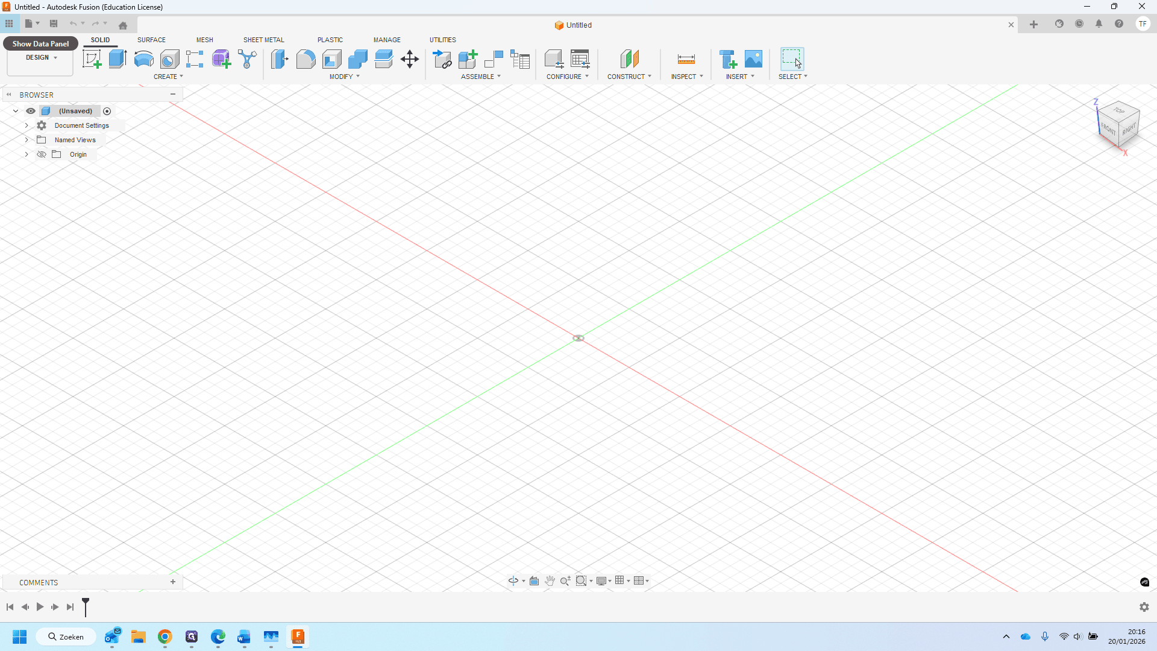Image resolution: width=1157 pixels, height=651 pixels.
Task: Switch to the MANAGE tab
Action: (x=387, y=40)
